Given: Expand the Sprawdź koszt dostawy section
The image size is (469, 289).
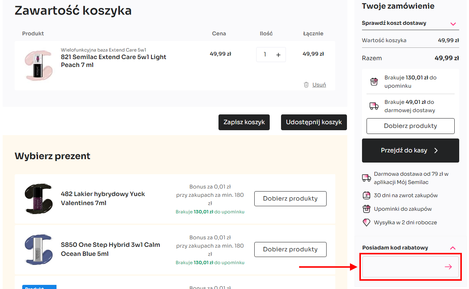Looking at the screenshot, I should [411, 23].
